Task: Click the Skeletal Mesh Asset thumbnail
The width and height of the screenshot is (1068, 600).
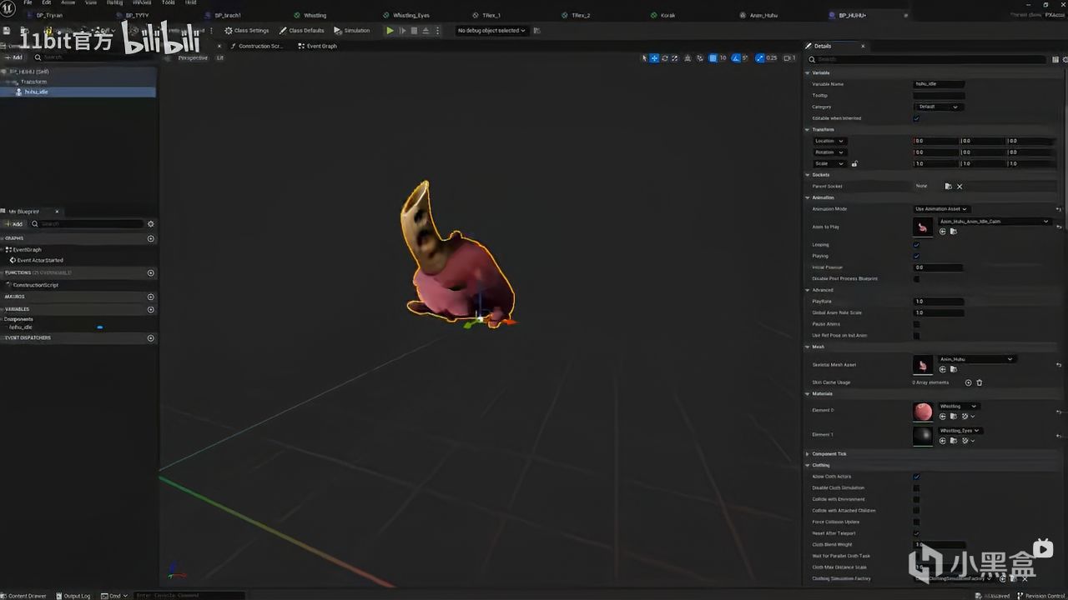Action: point(923,365)
